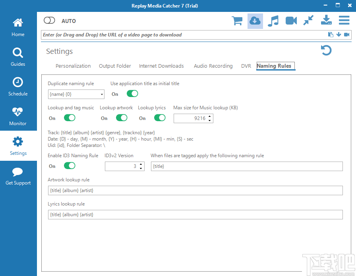356x276 pixels.
Task: Go to the Schedule section
Action: pyautogui.click(x=18, y=86)
